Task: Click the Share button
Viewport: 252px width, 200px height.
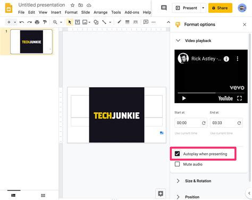Action: point(220,8)
